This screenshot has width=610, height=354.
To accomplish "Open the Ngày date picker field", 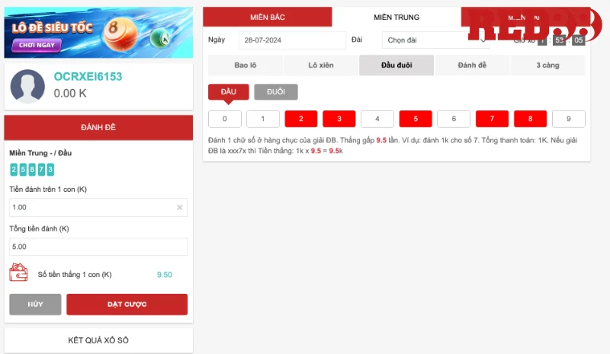I will (x=291, y=40).
